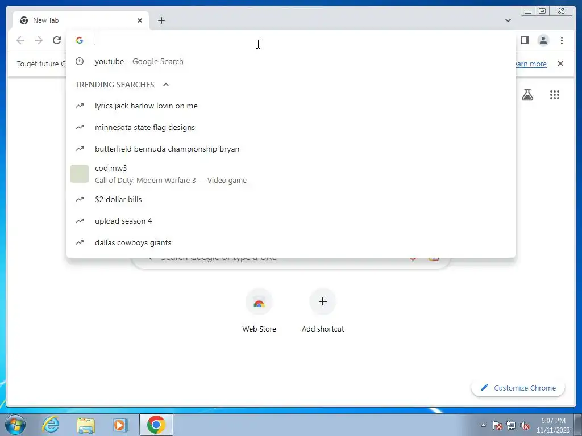Click the Google G icon in address bar
This screenshot has width=582, height=436.
pos(80,40)
